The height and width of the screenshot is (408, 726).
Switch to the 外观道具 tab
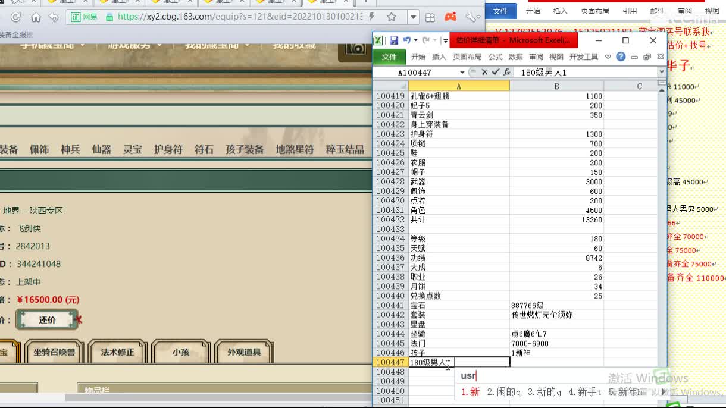point(244,352)
